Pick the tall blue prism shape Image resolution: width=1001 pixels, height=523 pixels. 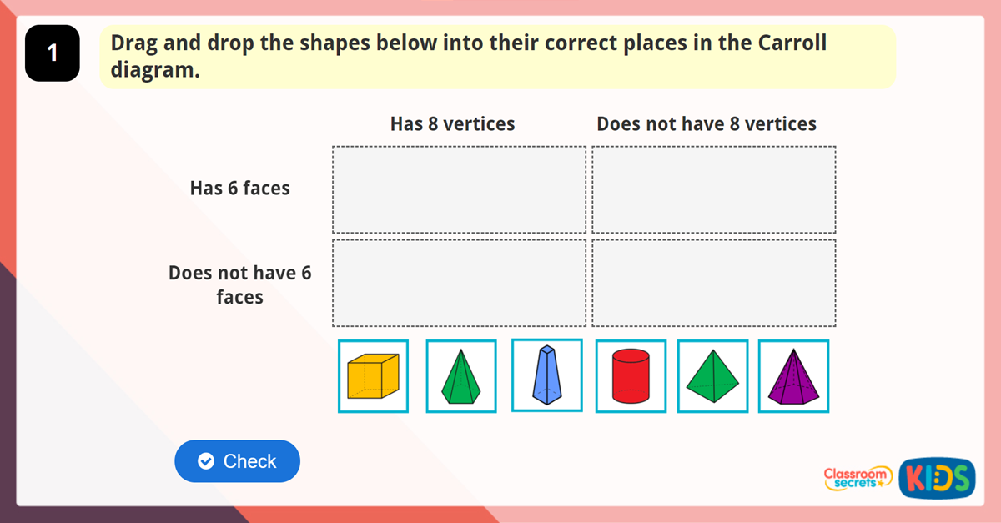click(546, 375)
